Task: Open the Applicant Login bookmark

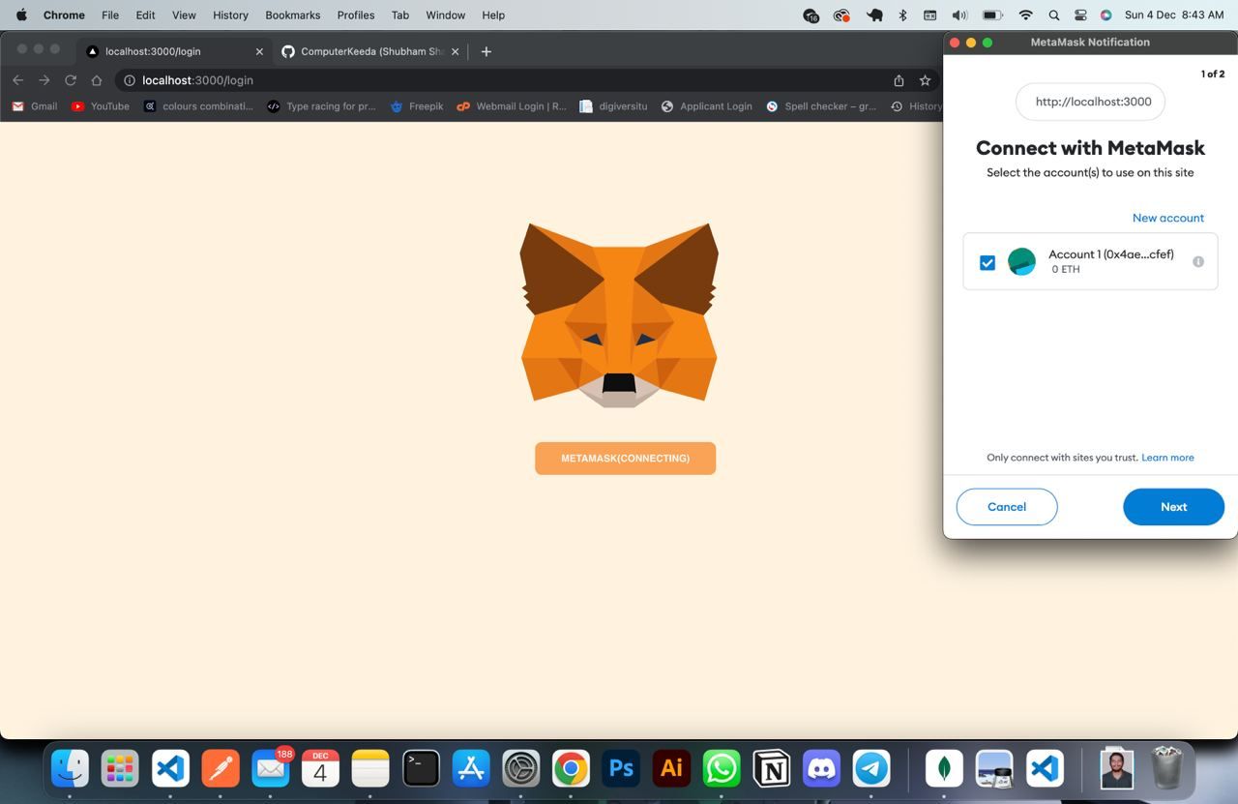Action: [706, 106]
